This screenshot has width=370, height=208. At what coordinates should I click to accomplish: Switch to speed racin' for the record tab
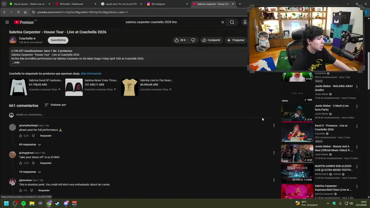click(121, 4)
